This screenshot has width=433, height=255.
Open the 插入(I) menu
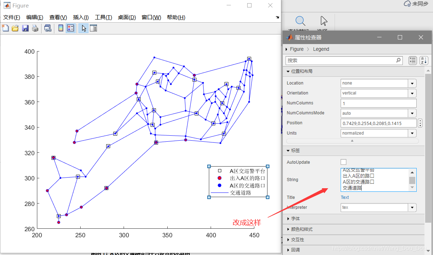click(81, 17)
